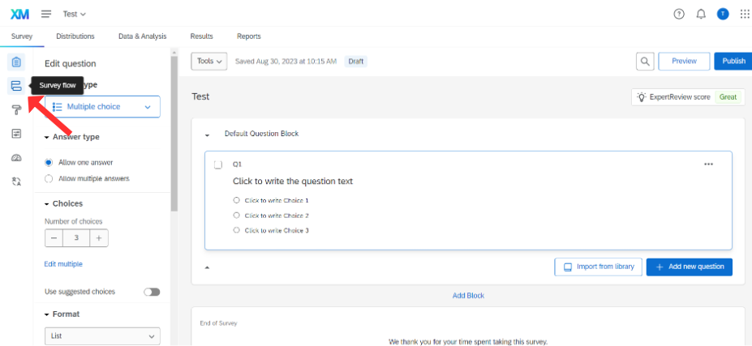This screenshot has height=346, width=752.
Task: Click the search magnifier button
Action: 645,62
